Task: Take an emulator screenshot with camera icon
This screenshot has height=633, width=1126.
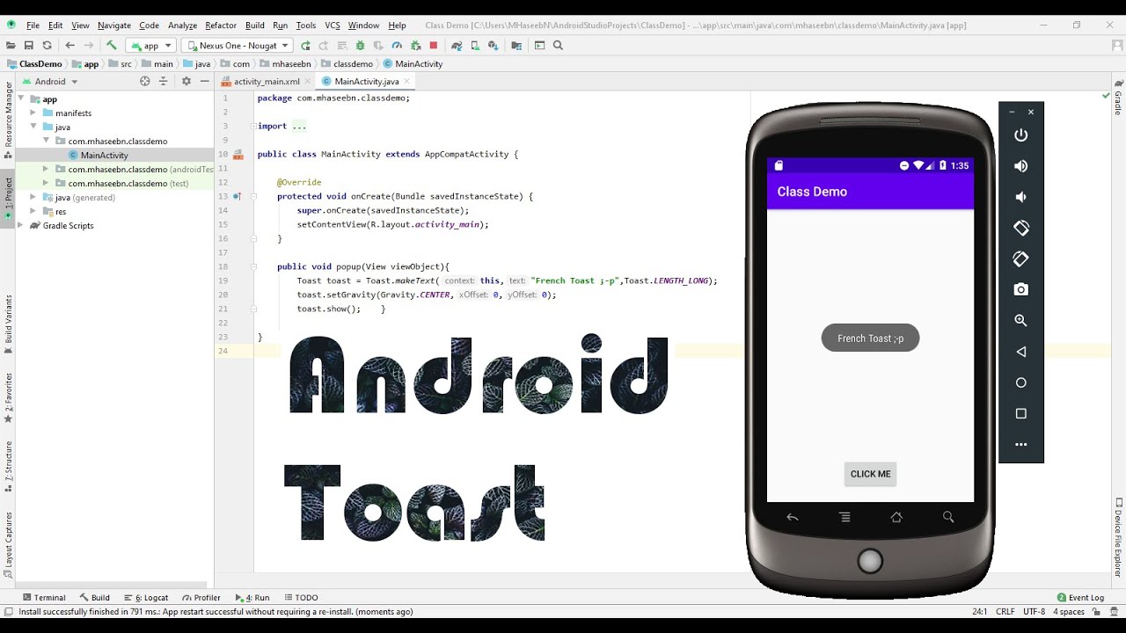Action: coord(1021,289)
